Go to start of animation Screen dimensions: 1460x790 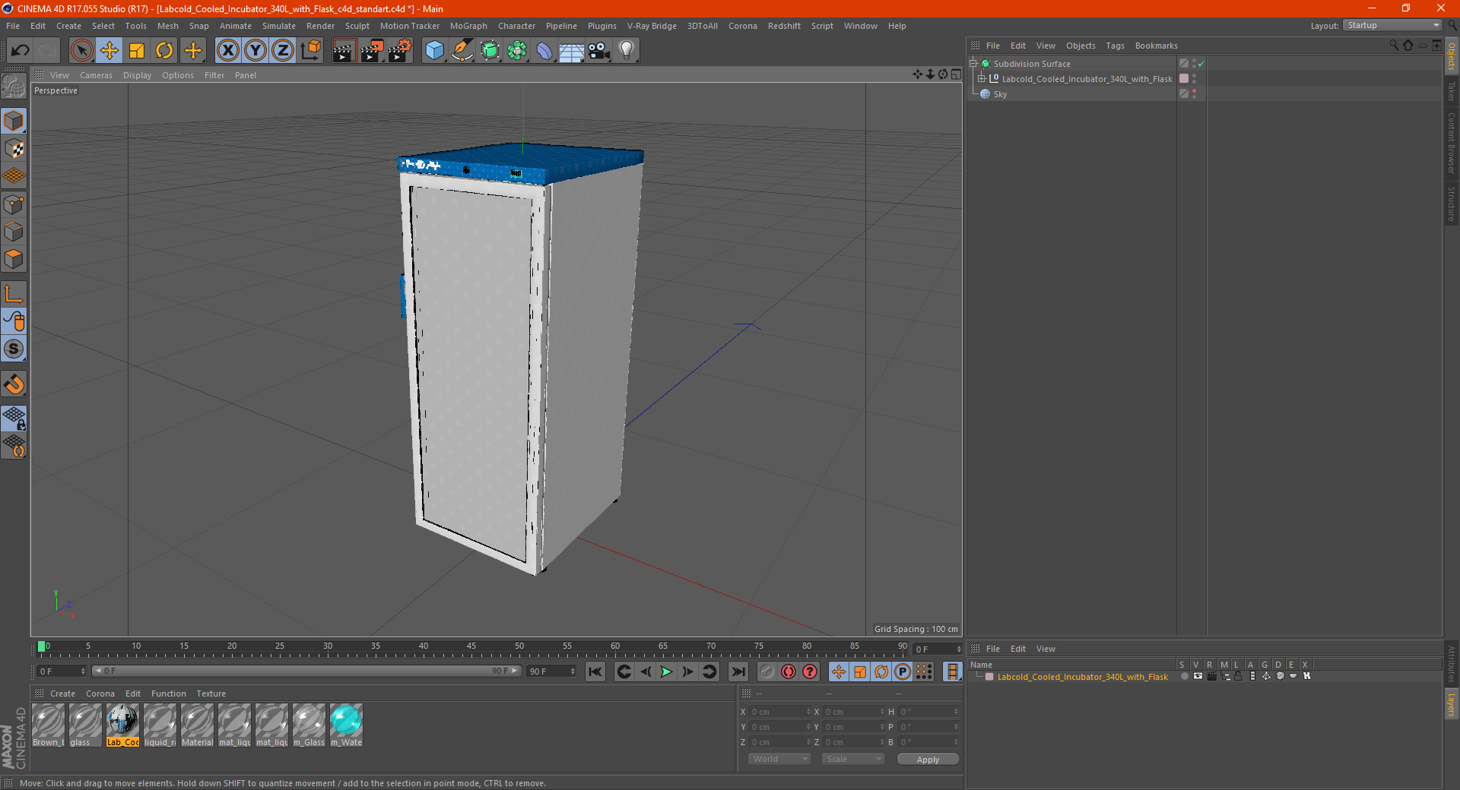(595, 671)
